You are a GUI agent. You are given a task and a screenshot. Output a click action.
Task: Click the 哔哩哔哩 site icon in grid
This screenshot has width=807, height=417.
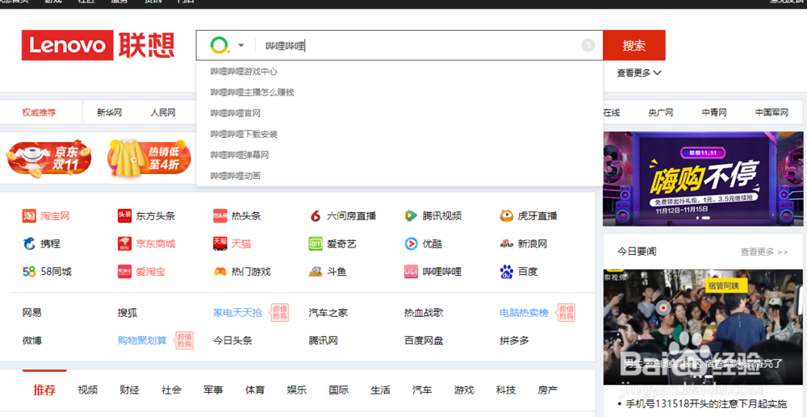(411, 272)
